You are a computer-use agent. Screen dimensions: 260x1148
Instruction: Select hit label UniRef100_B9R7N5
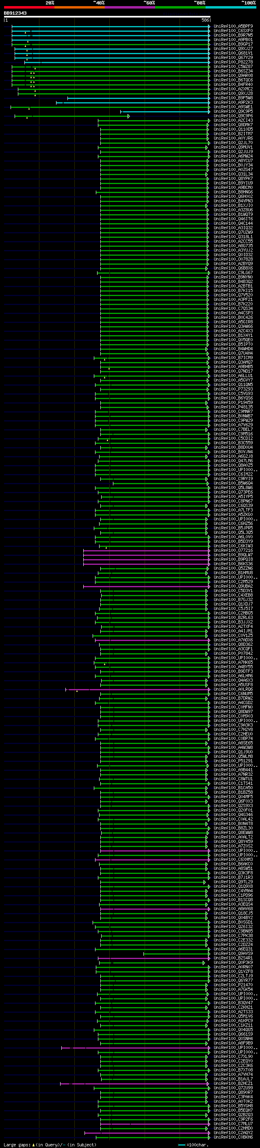coord(233,35)
